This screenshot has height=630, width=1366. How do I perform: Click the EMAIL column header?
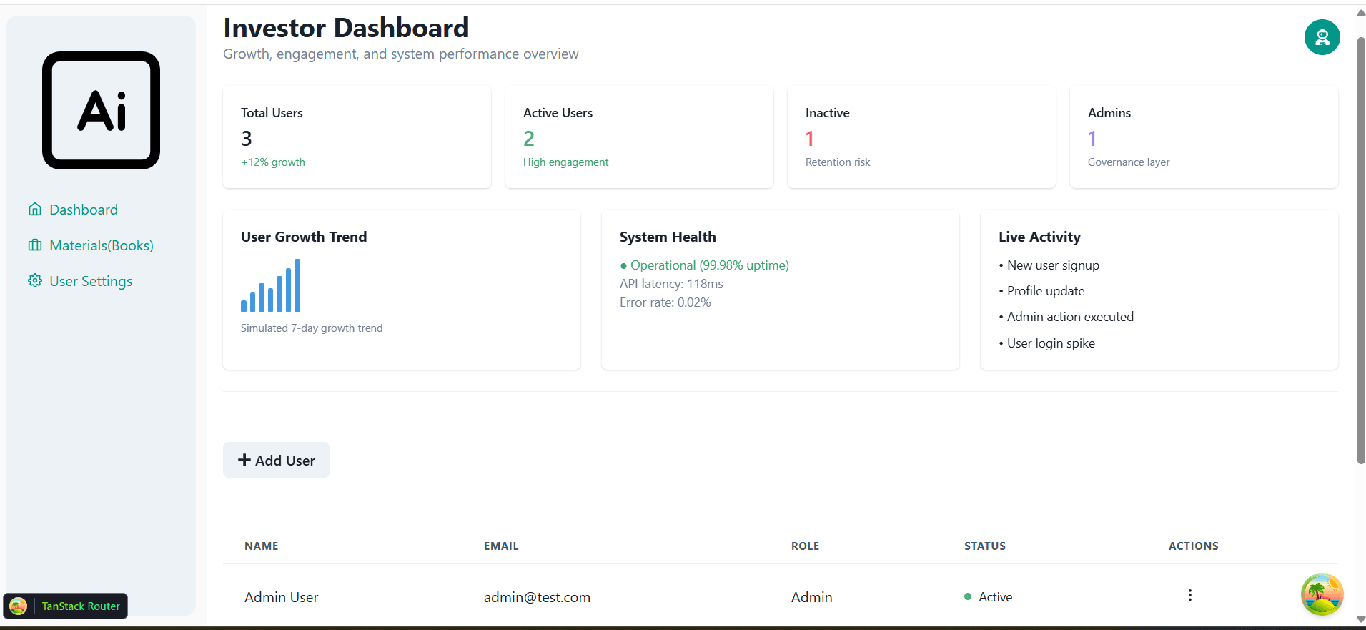[x=501, y=546]
